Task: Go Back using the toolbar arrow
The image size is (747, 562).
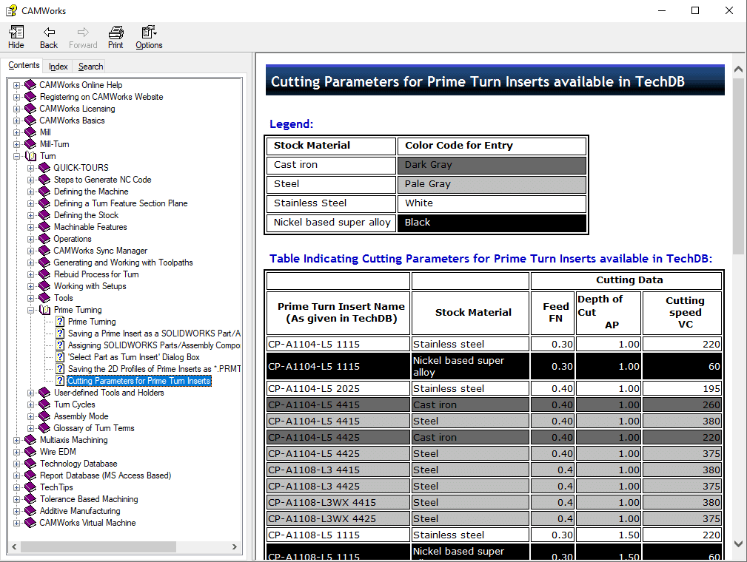Action: coord(49,33)
